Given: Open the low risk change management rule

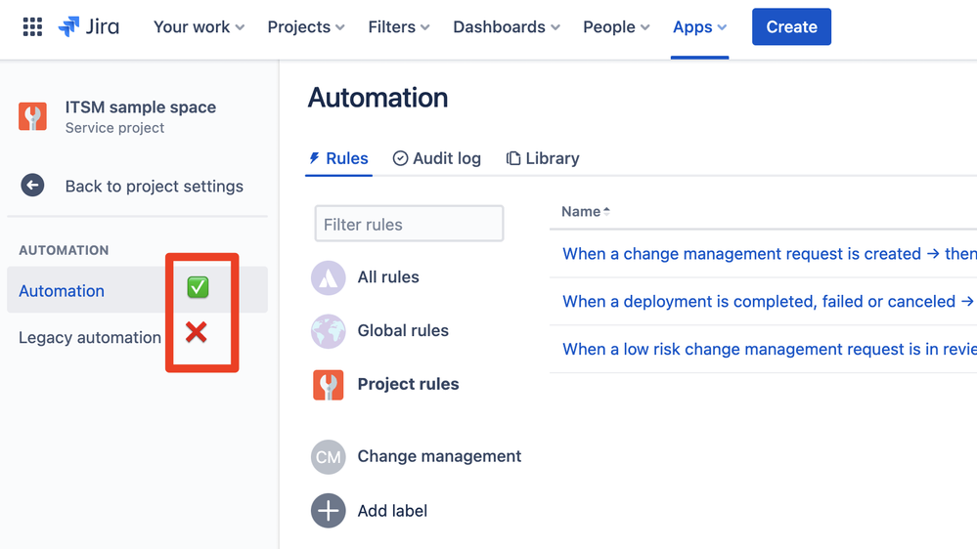Looking at the screenshot, I should 770,349.
